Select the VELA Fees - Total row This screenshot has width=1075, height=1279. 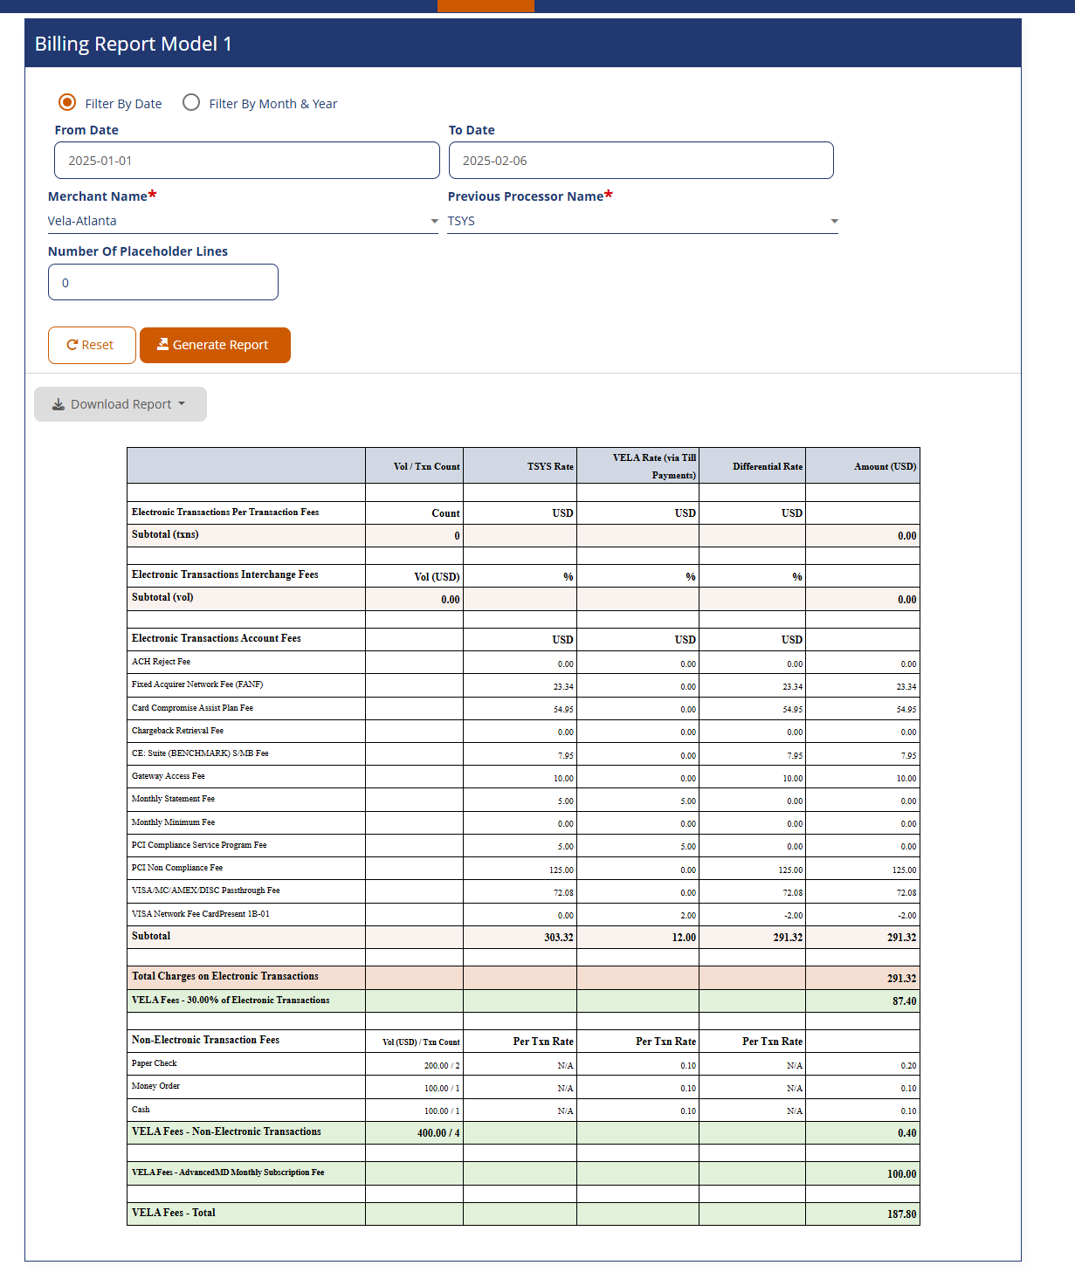click(523, 1214)
